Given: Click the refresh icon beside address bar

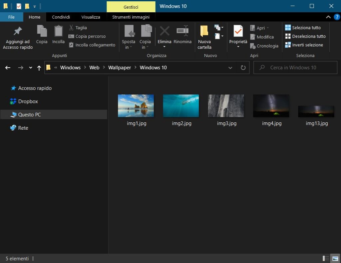Looking at the screenshot, I should click(243, 68).
